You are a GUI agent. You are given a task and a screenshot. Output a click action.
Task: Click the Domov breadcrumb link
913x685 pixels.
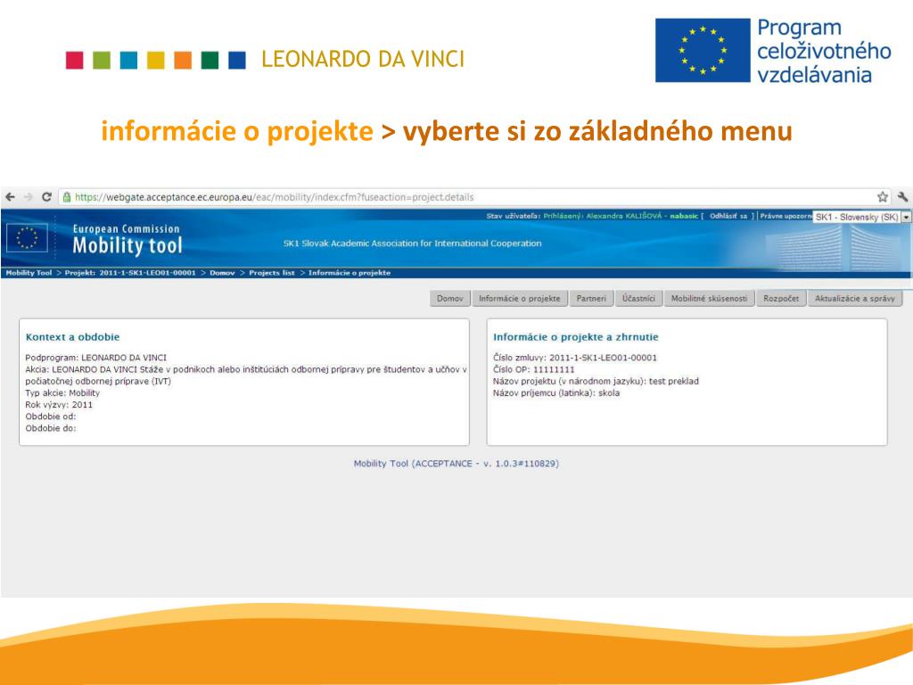(x=222, y=273)
